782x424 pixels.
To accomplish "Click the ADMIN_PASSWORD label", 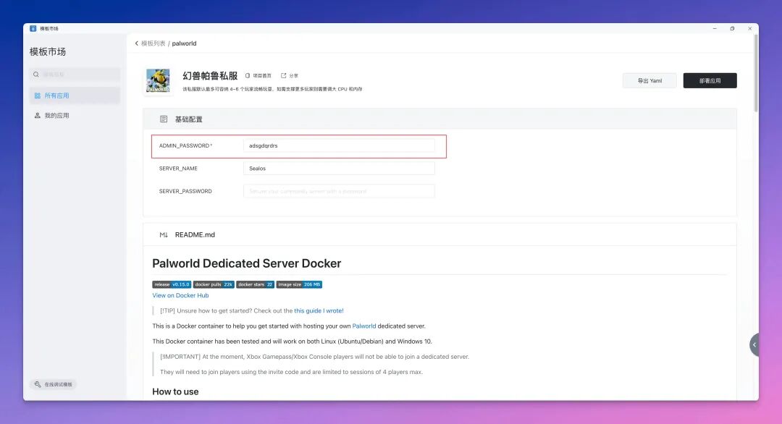I will tap(185, 145).
